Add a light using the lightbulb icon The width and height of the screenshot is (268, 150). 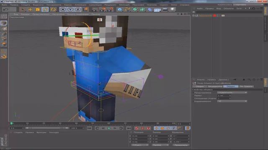coord(173,9)
